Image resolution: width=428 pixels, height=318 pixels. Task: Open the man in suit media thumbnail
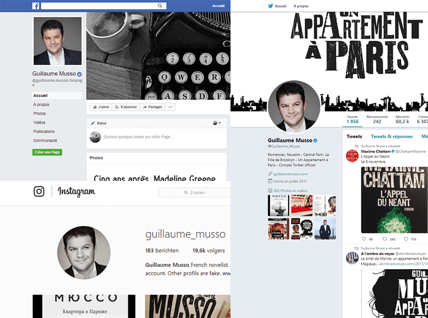(325, 228)
